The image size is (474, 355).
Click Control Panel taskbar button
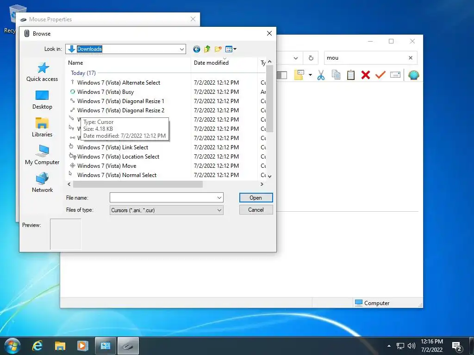coord(105,346)
